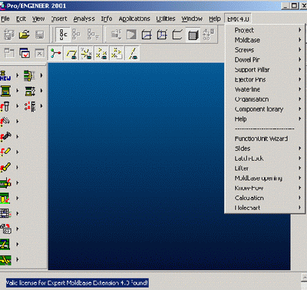Click the coordinate system display icon
Viewport: 307px width, 290px height.
pos(55,53)
